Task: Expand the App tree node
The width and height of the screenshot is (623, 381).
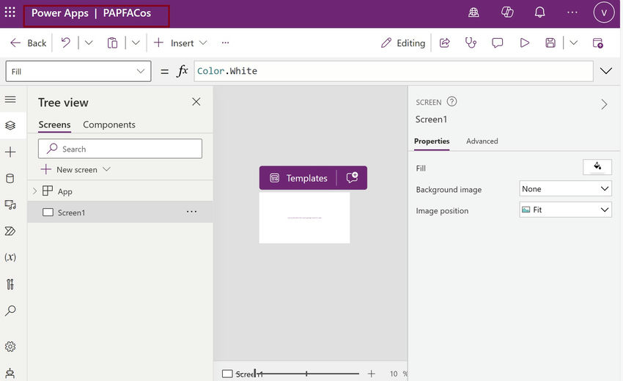Action: tap(34, 191)
